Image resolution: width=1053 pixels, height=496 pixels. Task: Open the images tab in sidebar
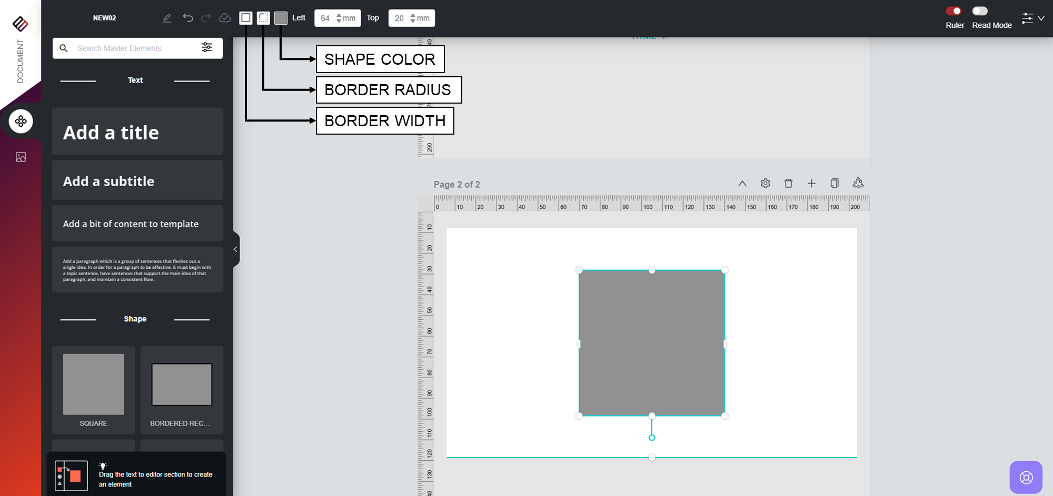(21, 157)
